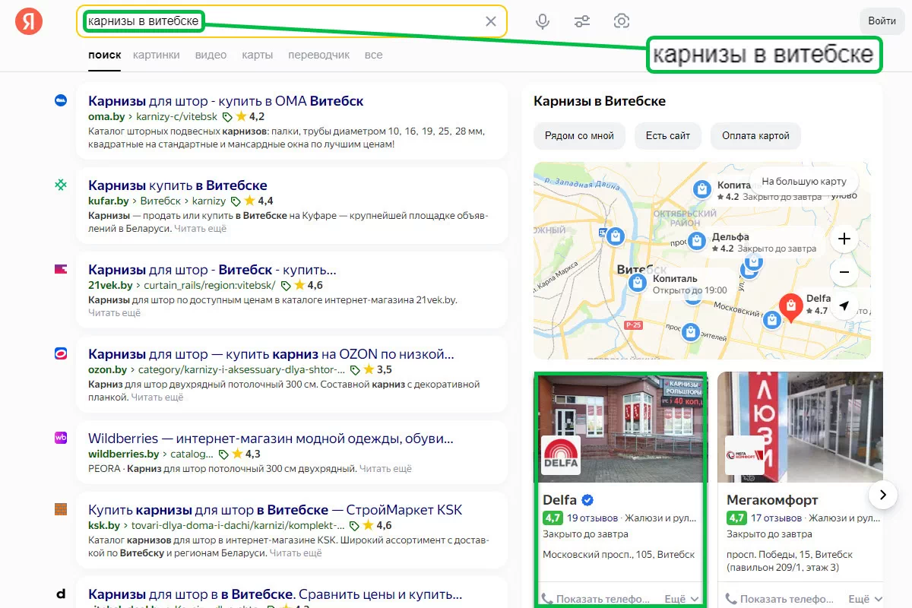
Task: Expand "Читать ещё" in kufar.by result
Action: pyautogui.click(x=200, y=228)
